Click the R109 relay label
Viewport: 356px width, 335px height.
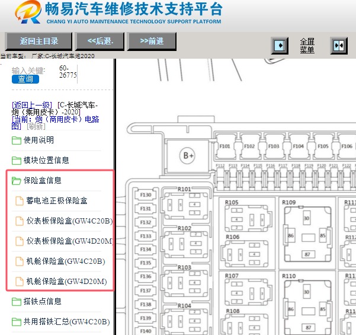[x=289, y=202]
